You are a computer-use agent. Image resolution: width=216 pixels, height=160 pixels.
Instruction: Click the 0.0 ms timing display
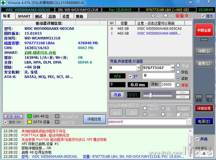(x=138, y=85)
